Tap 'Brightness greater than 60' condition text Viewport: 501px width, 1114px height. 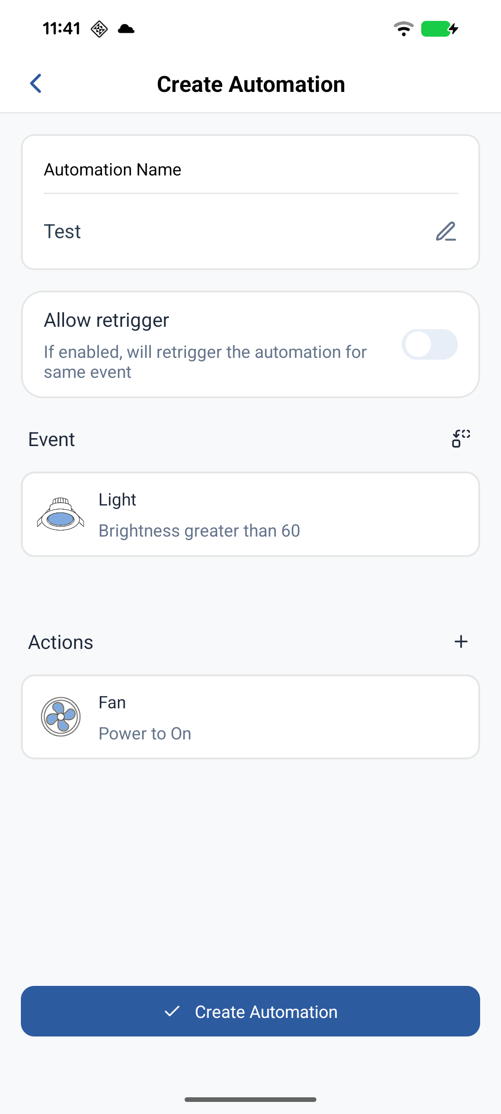[x=199, y=531]
